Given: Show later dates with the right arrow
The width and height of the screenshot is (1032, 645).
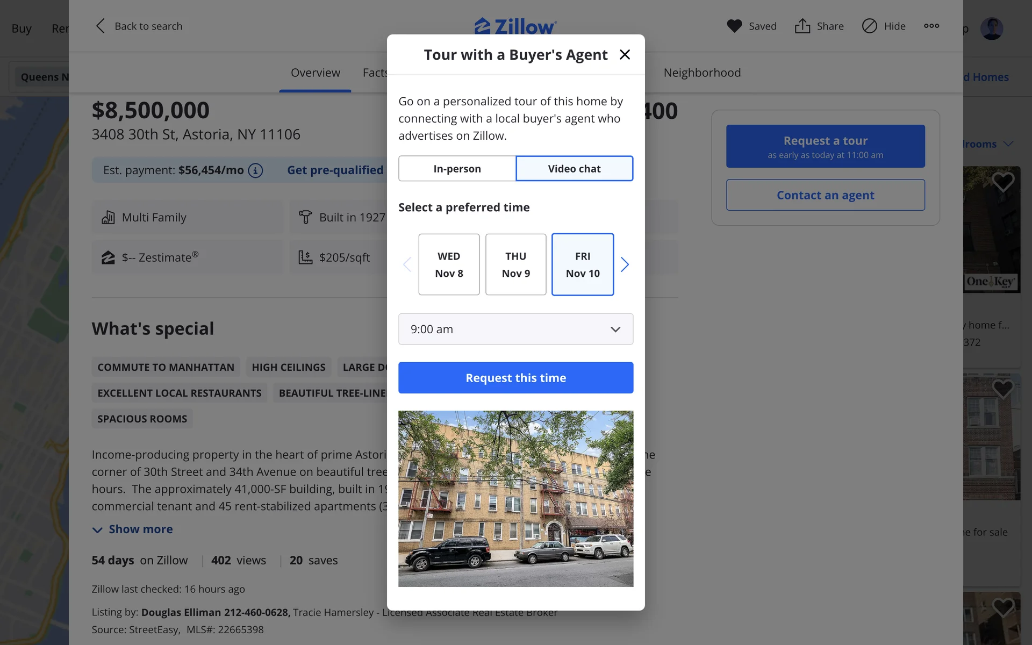Looking at the screenshot, I should point(624,264).
